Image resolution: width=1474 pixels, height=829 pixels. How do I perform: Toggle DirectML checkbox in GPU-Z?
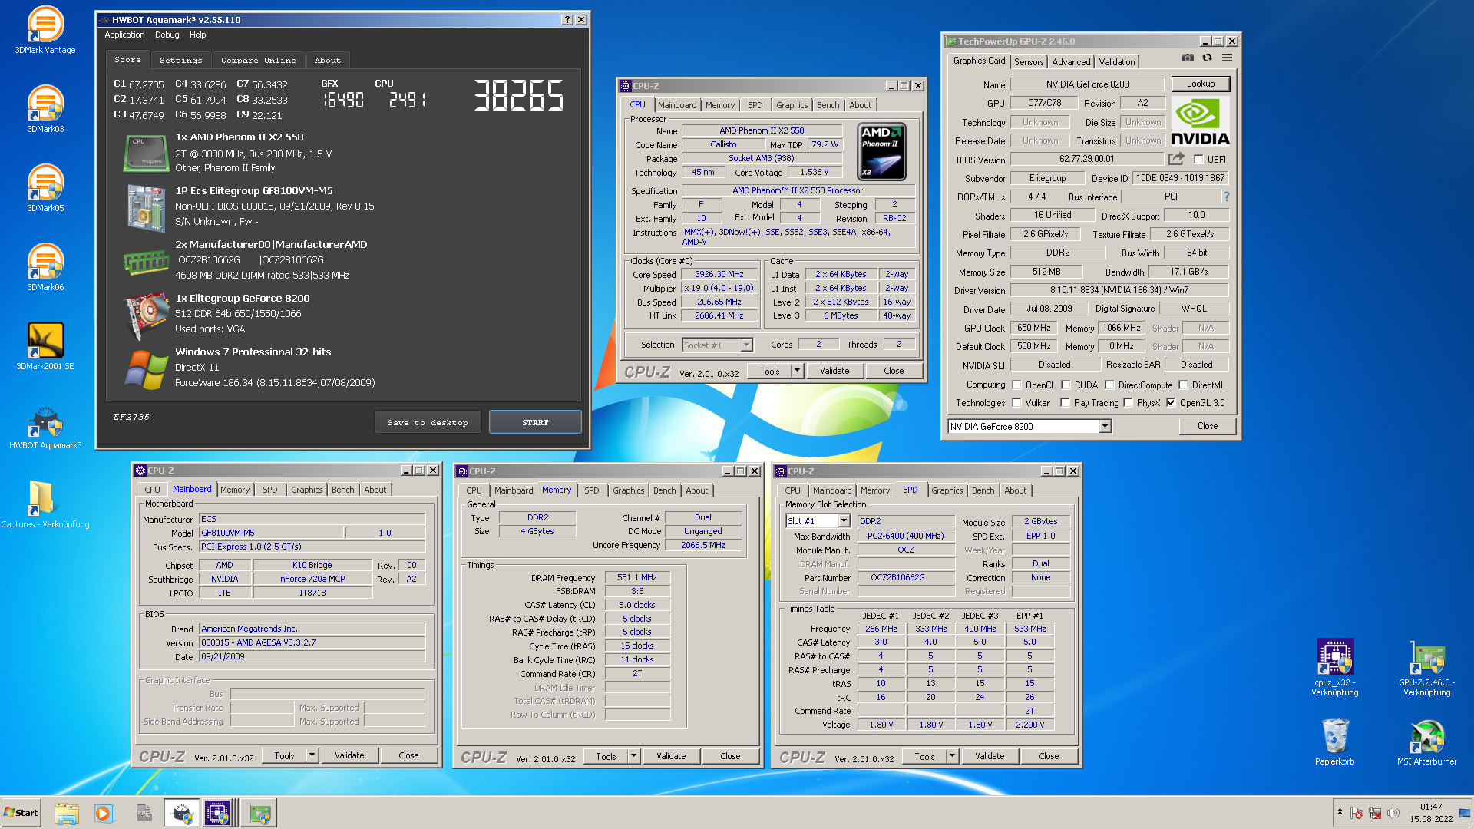1183,385
